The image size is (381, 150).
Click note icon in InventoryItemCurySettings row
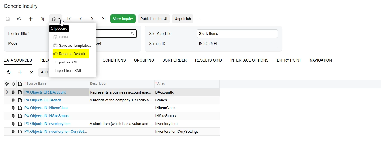[20, 131]
